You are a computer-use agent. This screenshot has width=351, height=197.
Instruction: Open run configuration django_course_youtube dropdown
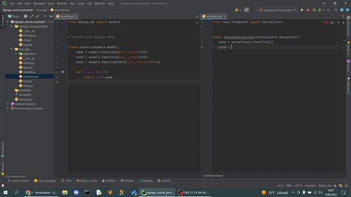click(x=278, y=10)
